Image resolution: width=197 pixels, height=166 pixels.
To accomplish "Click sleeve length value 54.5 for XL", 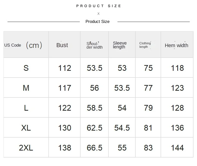I will click(122, 128).
